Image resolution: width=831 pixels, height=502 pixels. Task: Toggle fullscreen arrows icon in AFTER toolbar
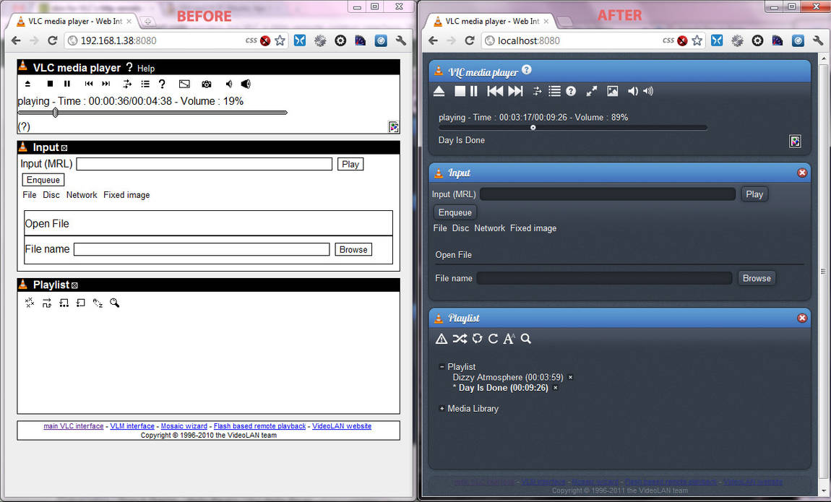pyautogui.click(x=591, y=91)
